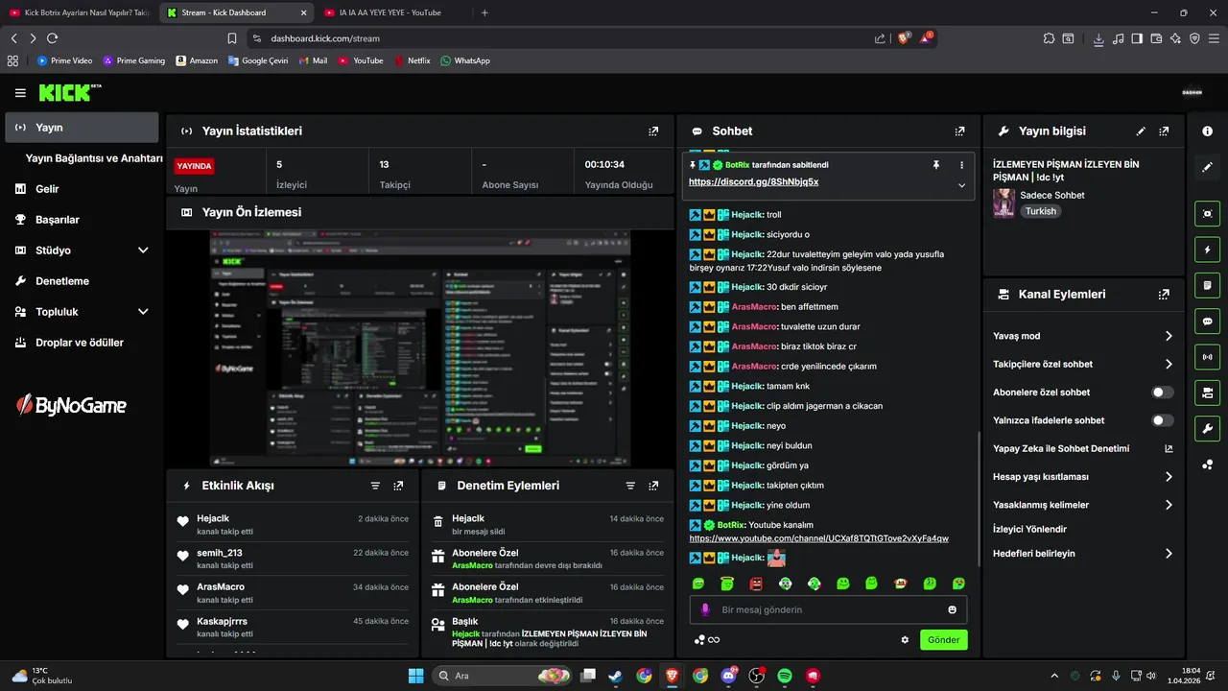1228x691 pixels.
Task: Pop out the Denetim Eylemleri panel
Action: (x=653, y=486)
